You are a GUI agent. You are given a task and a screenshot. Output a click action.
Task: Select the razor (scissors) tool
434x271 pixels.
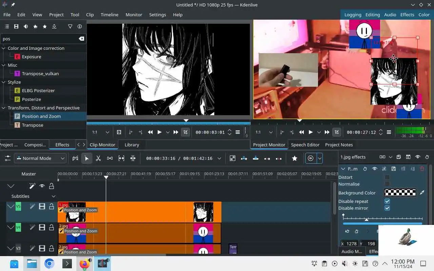[x=98, y=158]
